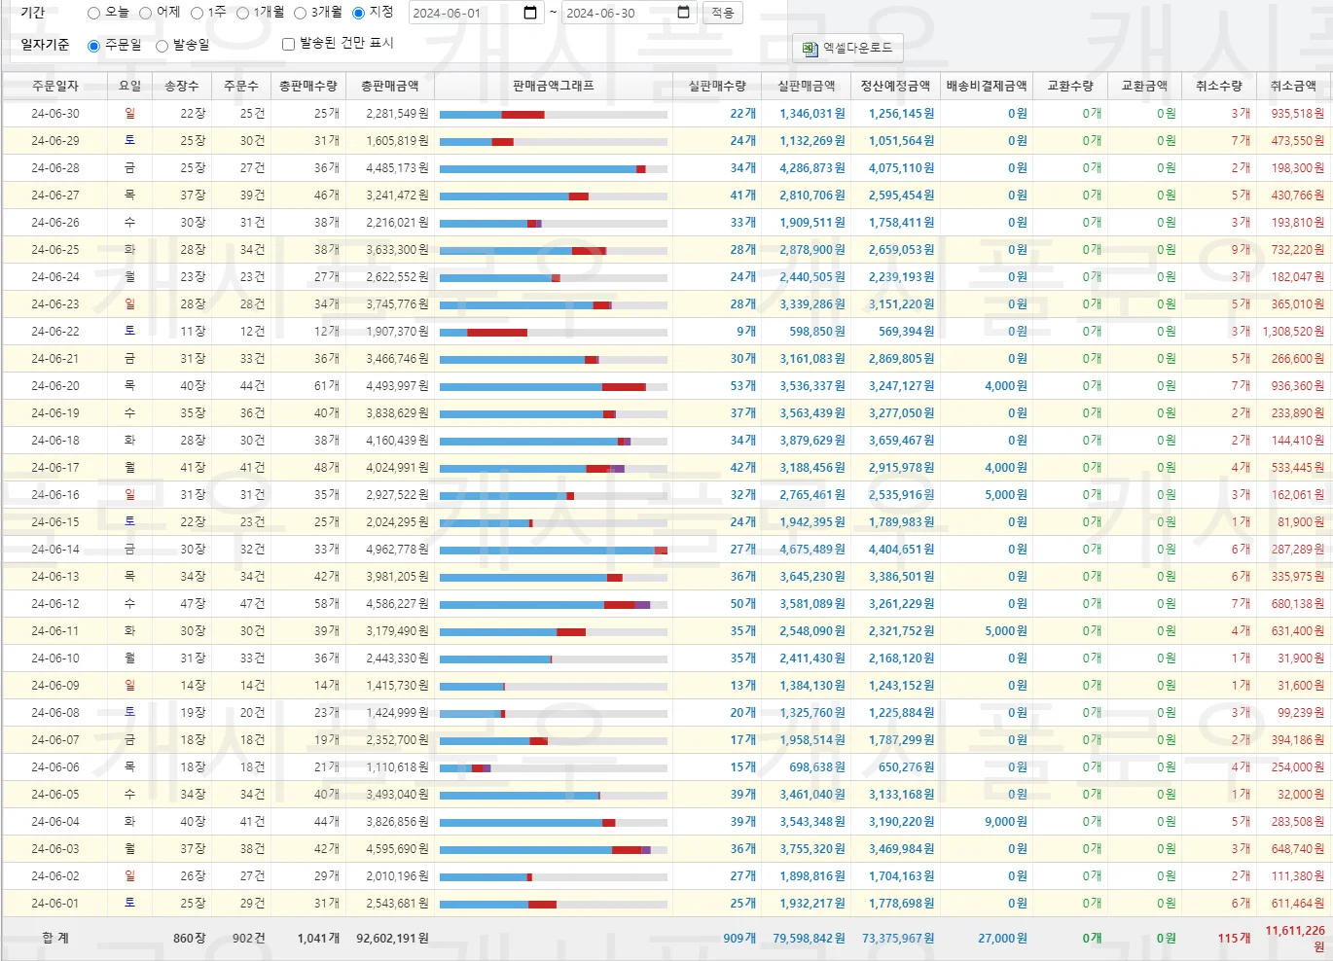Screen dimensions: 1333x961
Task: Open calendar picker for end date 2024-06-30
Action: (683, 13)
